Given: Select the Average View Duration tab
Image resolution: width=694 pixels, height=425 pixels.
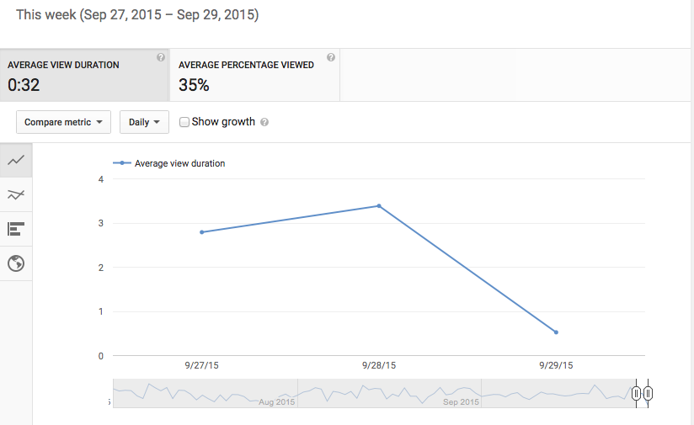Looking at the screenshot, I should pos(84,75).
